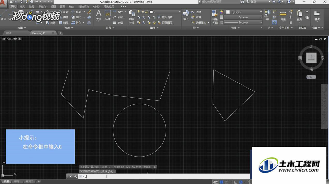Click the Leader (引线) tool

click(118, 17)
